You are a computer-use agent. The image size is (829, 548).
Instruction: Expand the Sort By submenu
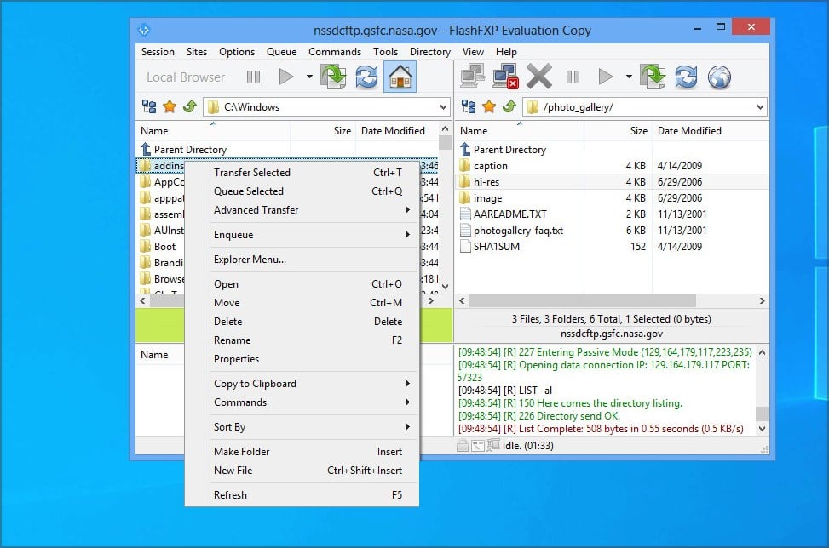pyautogui.click(x=302, y=427)
